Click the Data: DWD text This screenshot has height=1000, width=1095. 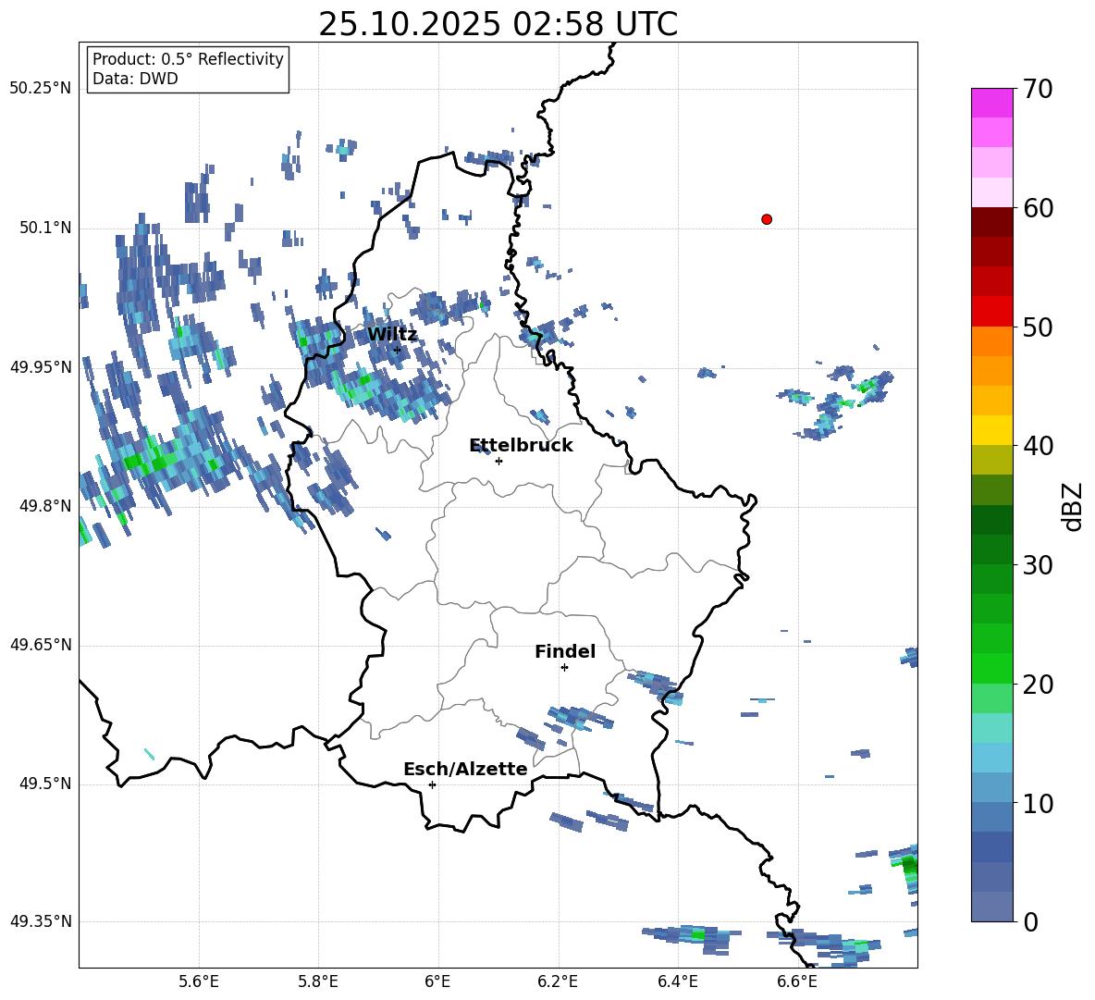tap(135, 79)
